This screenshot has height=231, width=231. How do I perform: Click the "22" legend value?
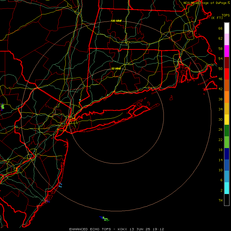tap(220, 140)
